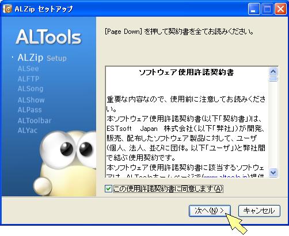Viewport: 289px width, 236px height.
Task: Click the 次へ(N) next button
Action: [x=210, y=211]
